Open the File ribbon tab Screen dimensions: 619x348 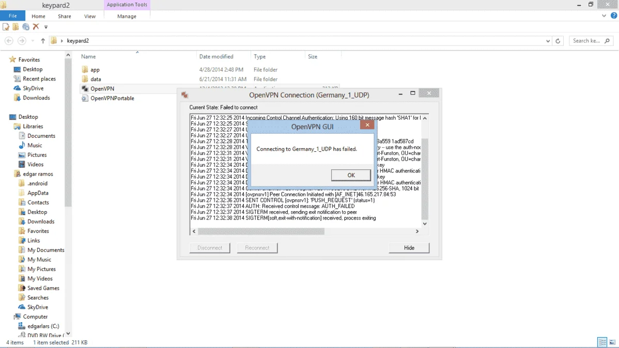tap(12, 16)
